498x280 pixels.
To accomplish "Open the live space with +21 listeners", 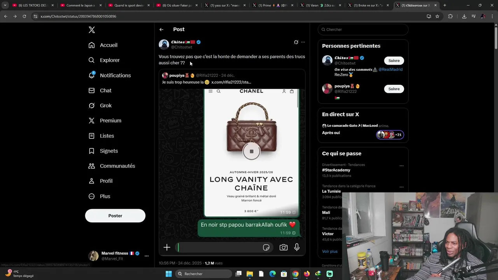I will 390,135.
